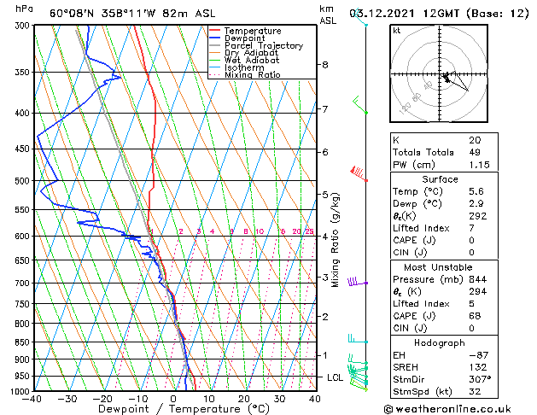The image size is (537, 415).
Task: Click the 'Surface' section heading
Action: pyautogui.click(x=440, y=179)
